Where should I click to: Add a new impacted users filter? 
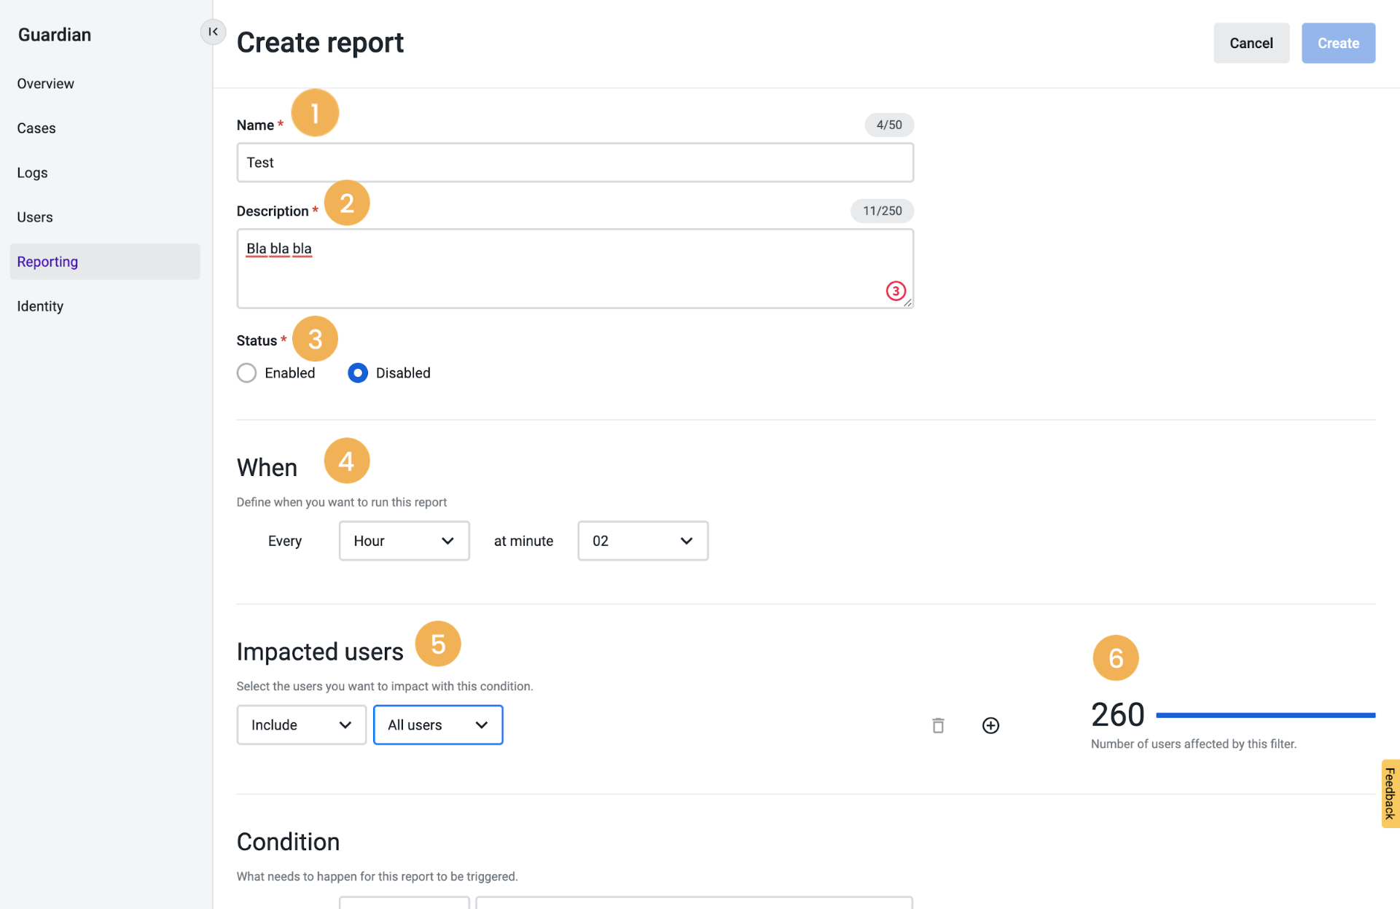tap(990, 725)
